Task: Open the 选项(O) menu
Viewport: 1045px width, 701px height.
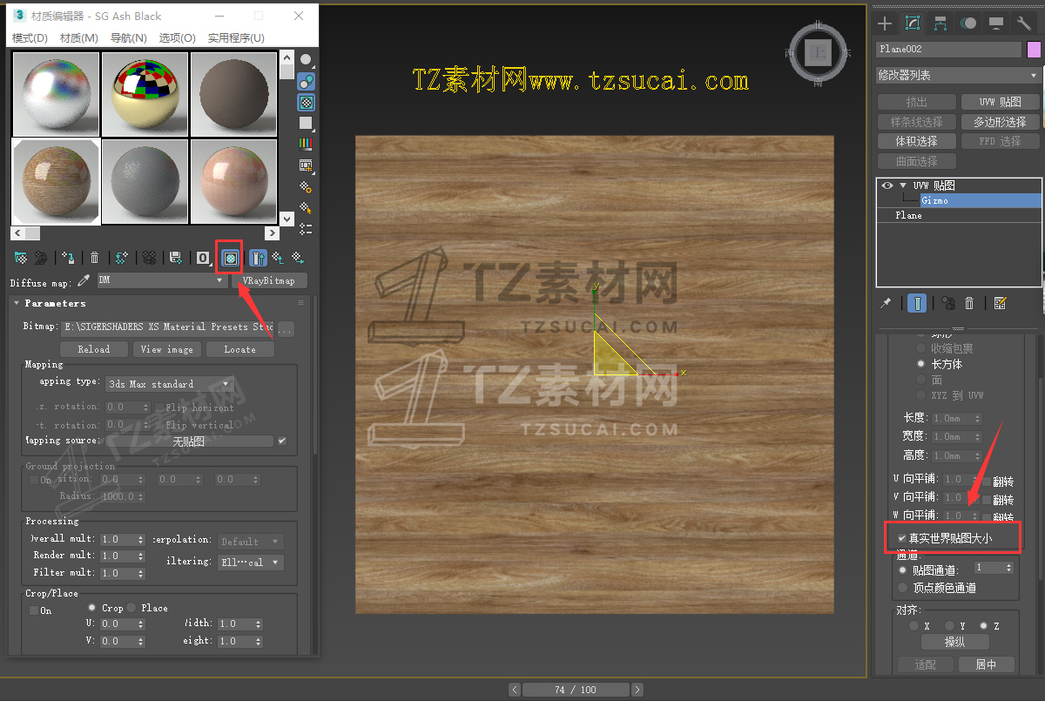Action: [x=177, y=38]
